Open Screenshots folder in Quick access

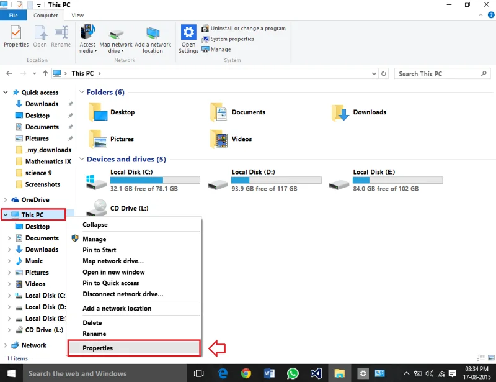[x=38, y=184]
